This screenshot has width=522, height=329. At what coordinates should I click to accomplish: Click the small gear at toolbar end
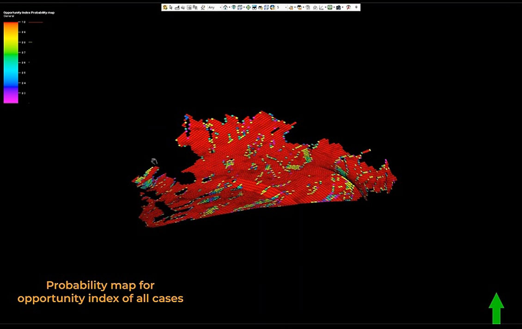(356, 7)
